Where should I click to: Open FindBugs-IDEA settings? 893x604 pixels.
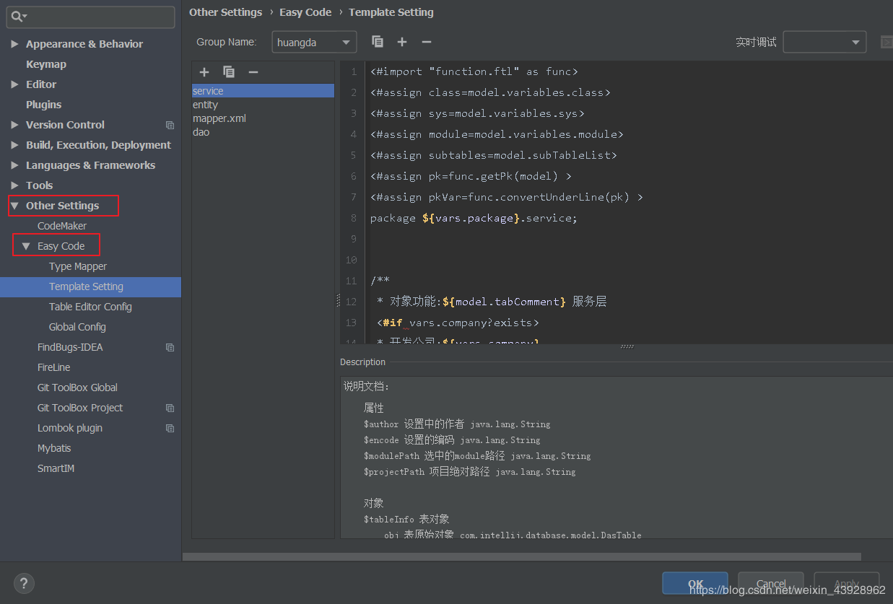coord(70,347)
